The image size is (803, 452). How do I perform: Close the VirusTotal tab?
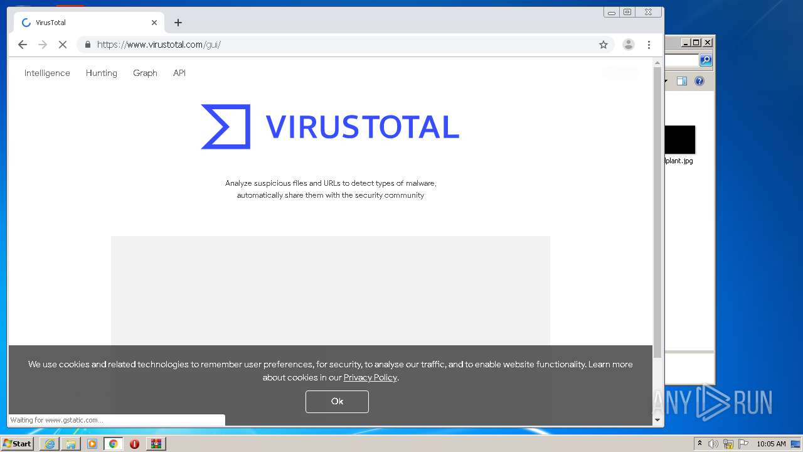click(154, 23)
